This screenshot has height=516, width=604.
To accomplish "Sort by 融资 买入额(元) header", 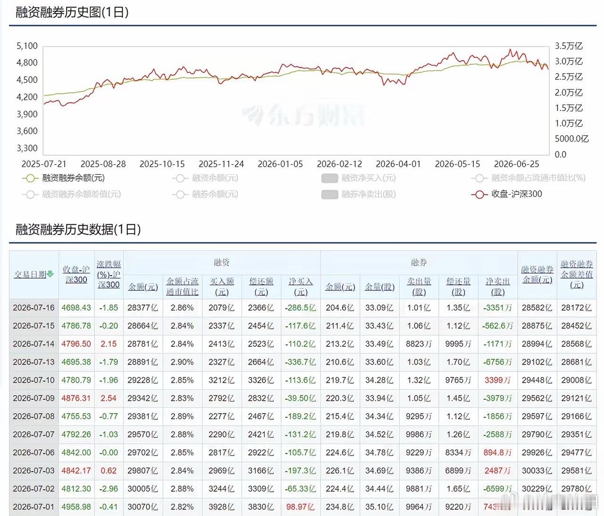I will (x=222, y=287).
